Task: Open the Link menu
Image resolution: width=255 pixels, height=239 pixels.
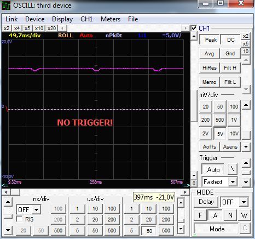Action: coord(11,19)
